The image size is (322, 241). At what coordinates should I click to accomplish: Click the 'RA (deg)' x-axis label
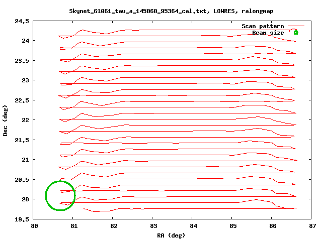coord(171,235)
